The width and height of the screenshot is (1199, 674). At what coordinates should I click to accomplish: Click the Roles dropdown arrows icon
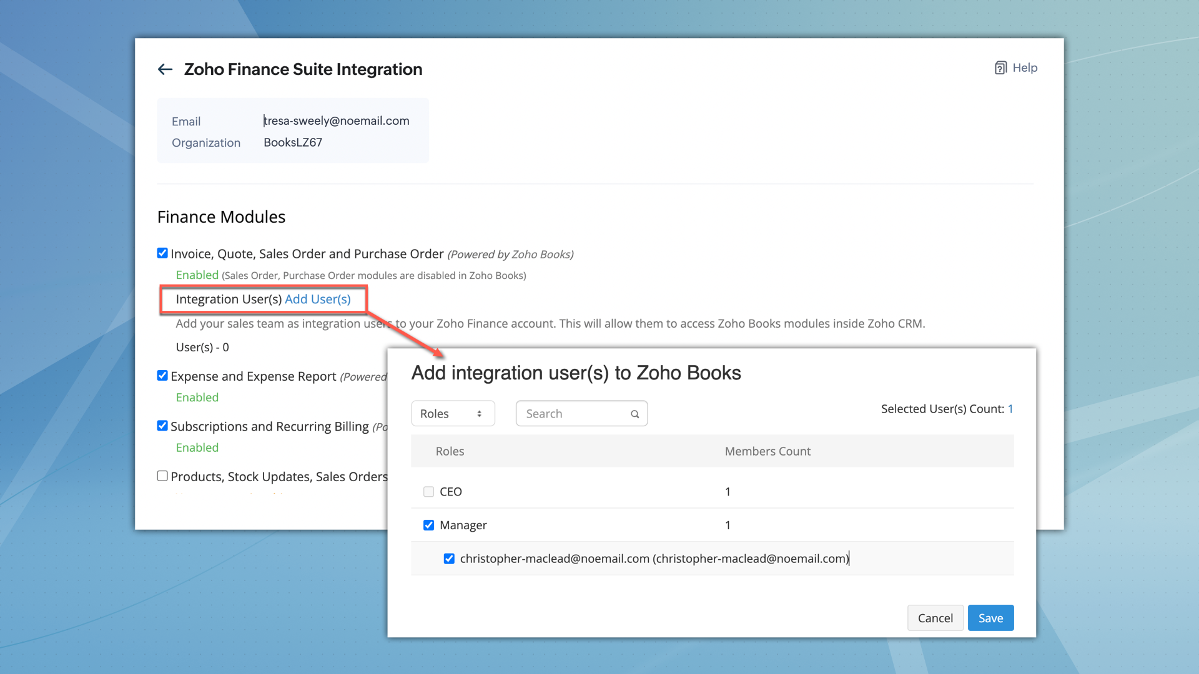[x=479, y=414]
